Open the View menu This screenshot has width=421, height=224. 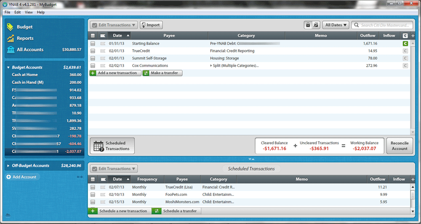(29, 12)
